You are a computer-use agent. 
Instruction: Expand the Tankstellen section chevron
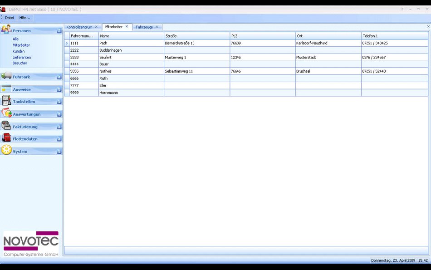coord(59,102)
